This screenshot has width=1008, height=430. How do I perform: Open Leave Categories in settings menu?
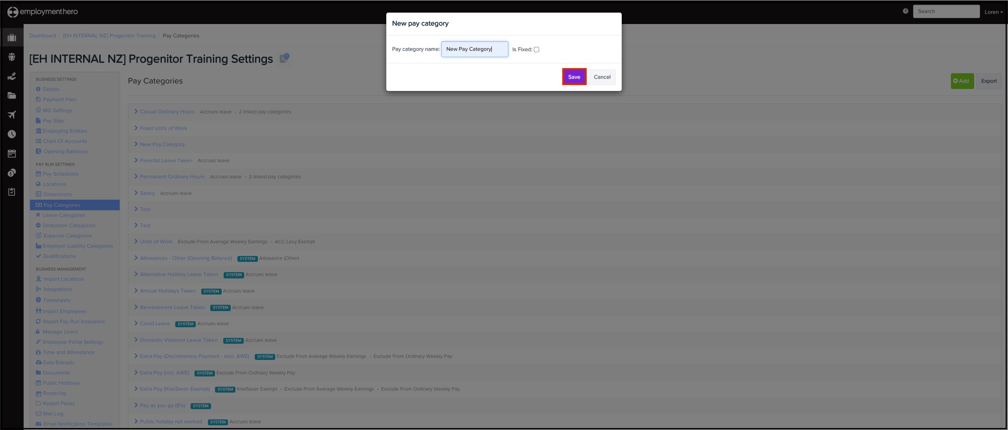(x=64, y=215)
